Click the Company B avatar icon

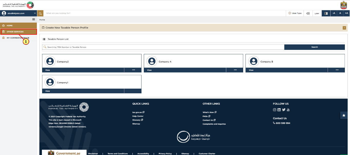coord(253,61)
